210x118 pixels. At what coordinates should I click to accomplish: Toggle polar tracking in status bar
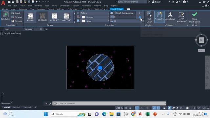coord(141,108)
